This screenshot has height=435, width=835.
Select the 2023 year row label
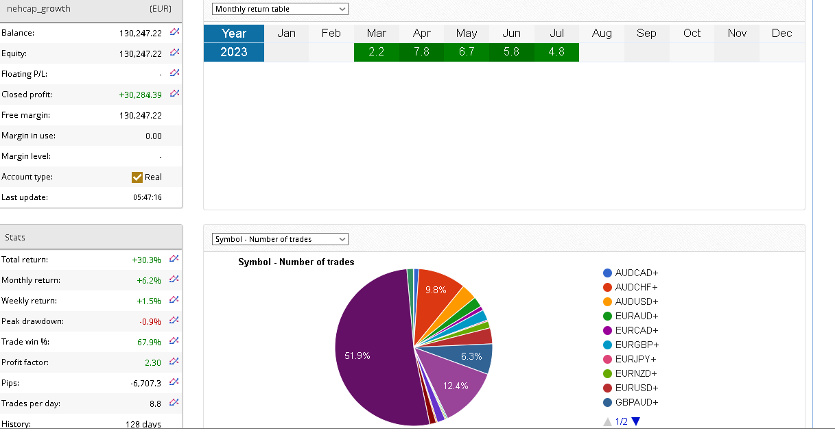(234, 52)
